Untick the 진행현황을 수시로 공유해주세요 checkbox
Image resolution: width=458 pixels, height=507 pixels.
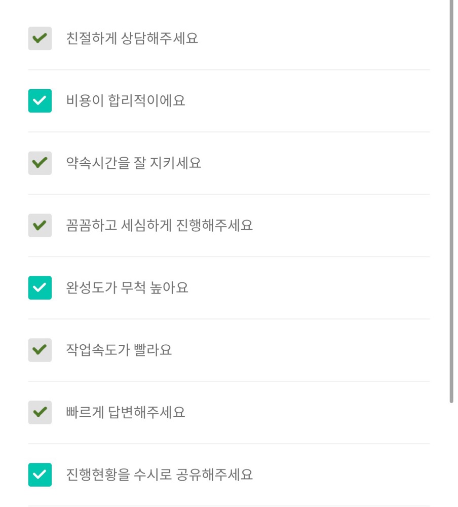click(x=40, y=475)
